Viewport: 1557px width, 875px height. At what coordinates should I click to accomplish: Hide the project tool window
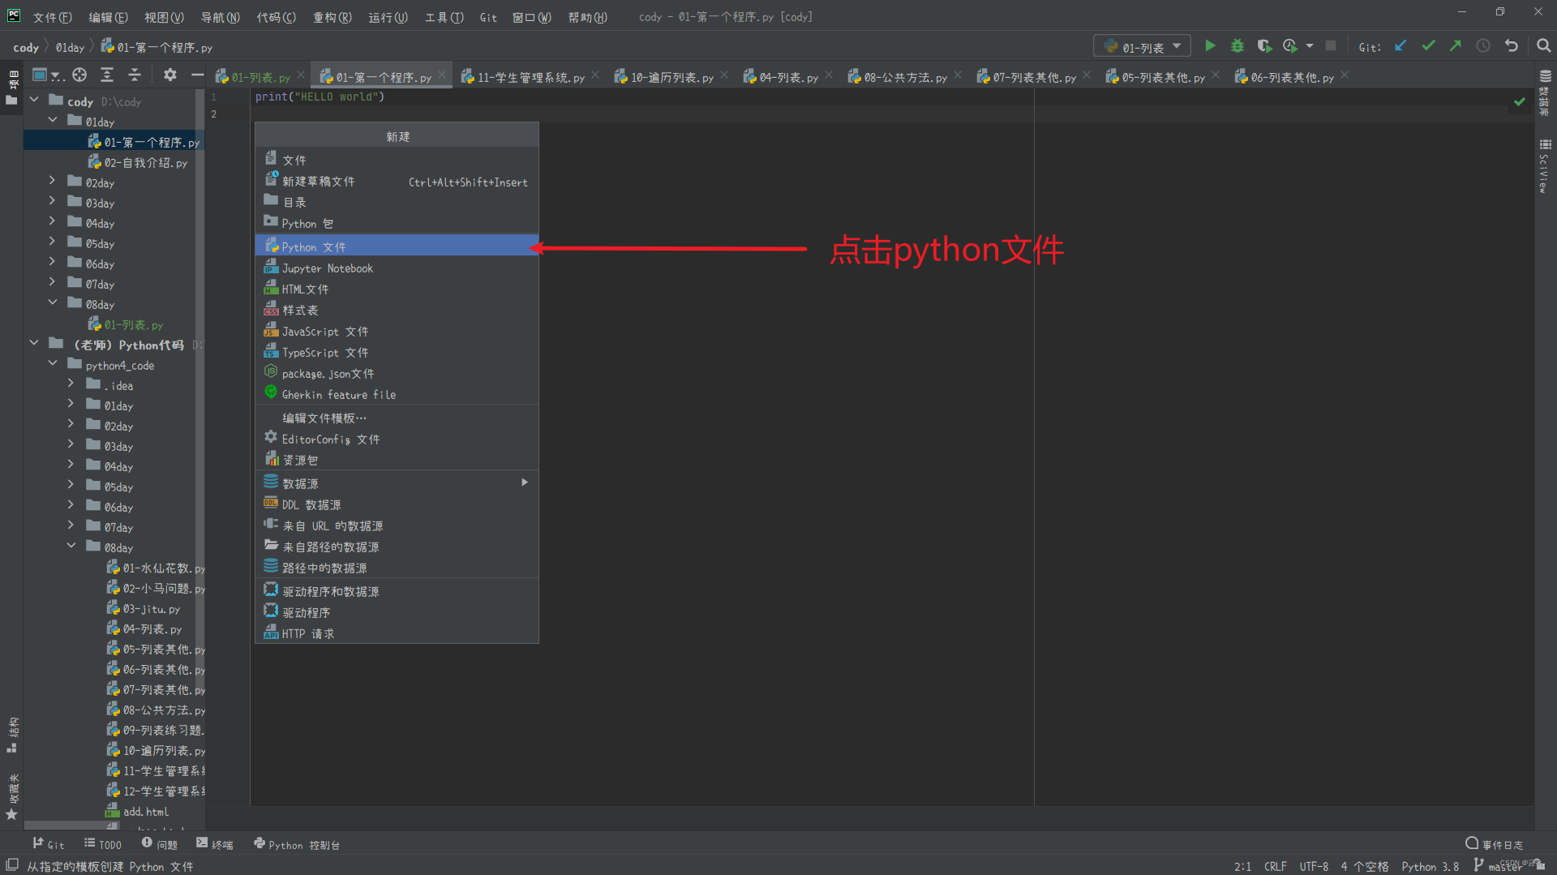pyautogui.click(x=197, y=75)
